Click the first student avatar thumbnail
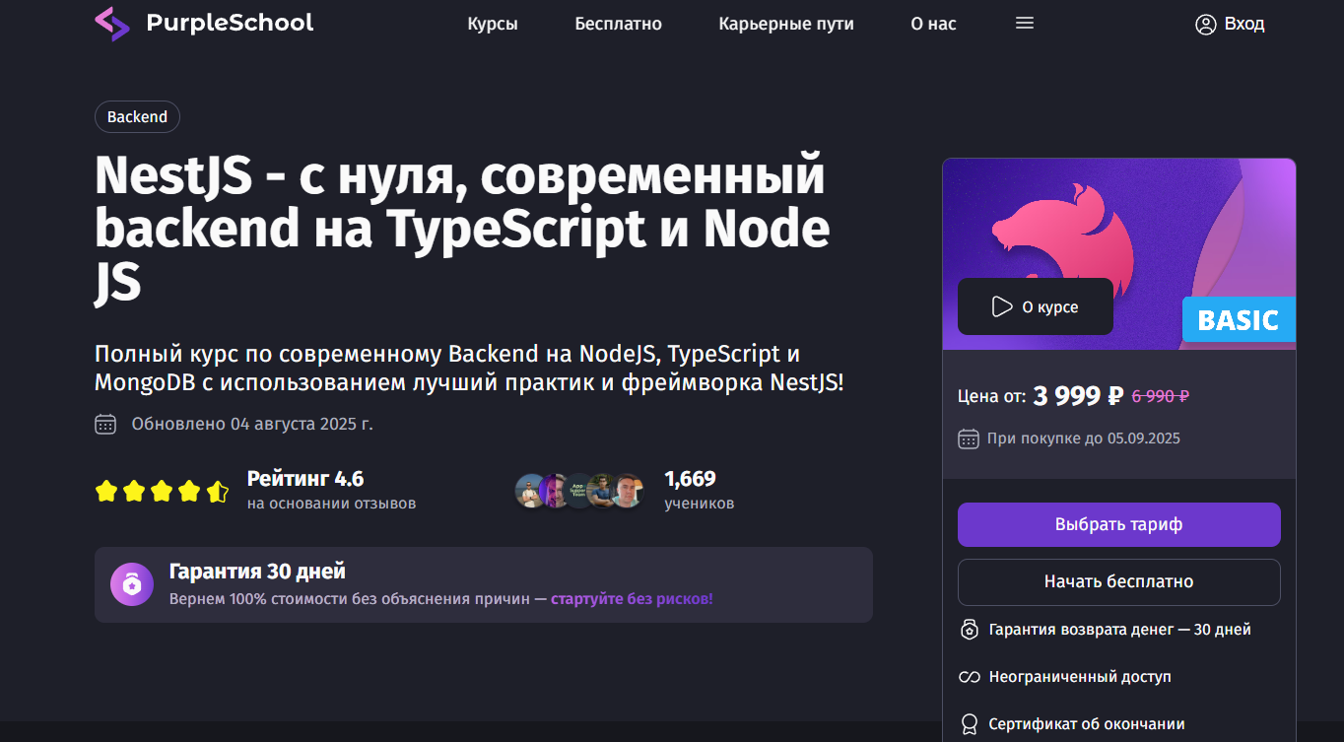The image size is (1344, 742). click(x=528, y=490)
